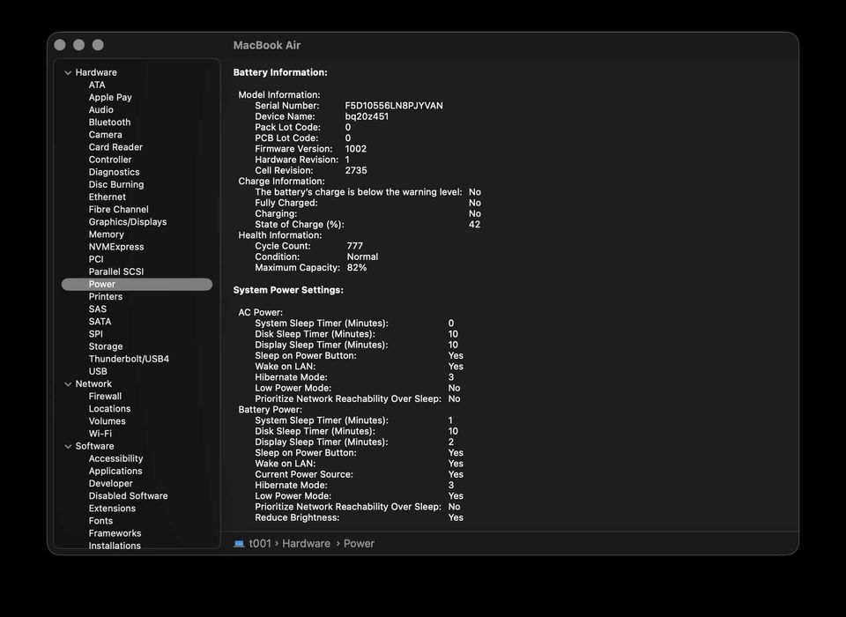This screenshot has width=846, height=617.
Task: Click Power in the path bar
Action: coord(359,544)
